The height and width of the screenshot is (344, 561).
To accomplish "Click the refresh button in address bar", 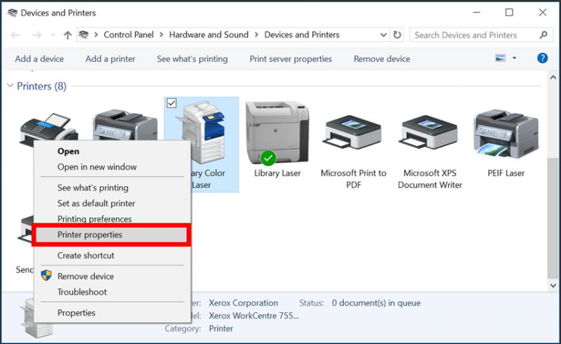I will [398, 35].
